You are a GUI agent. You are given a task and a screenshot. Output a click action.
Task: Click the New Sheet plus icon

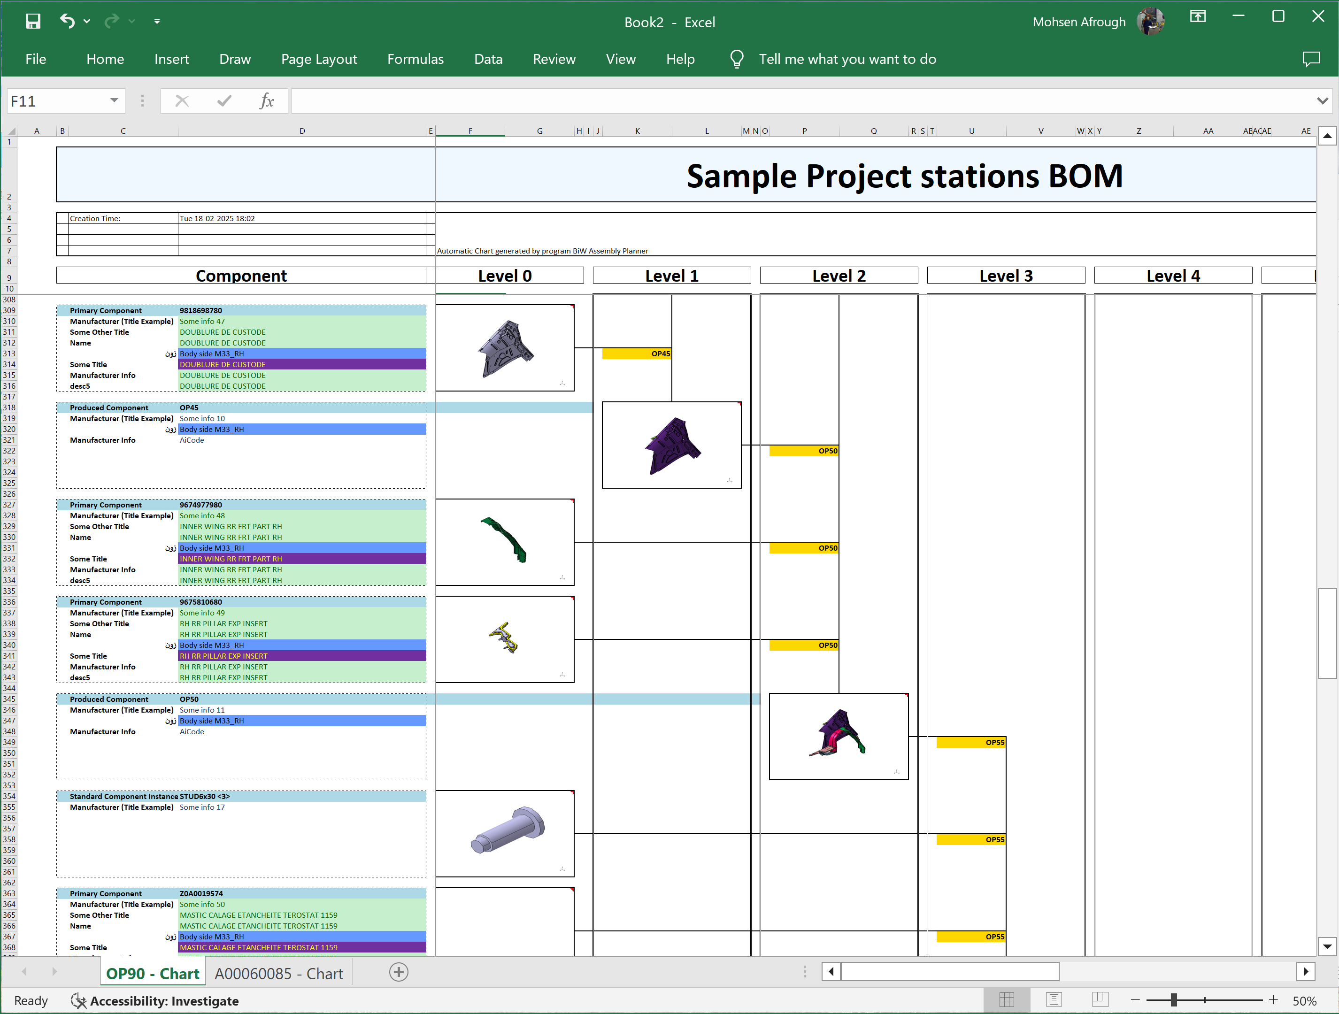[398, 972]
